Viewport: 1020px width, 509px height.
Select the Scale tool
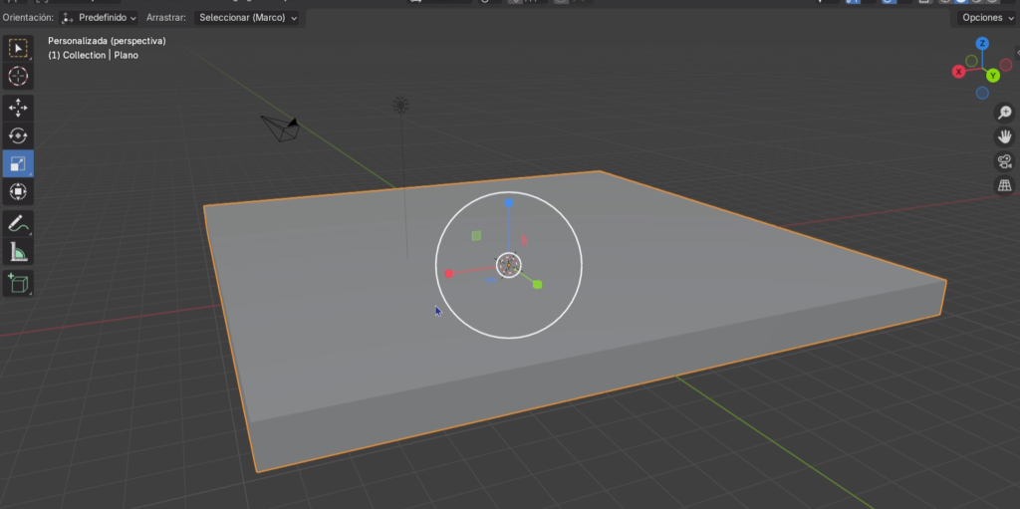(18, 163)
